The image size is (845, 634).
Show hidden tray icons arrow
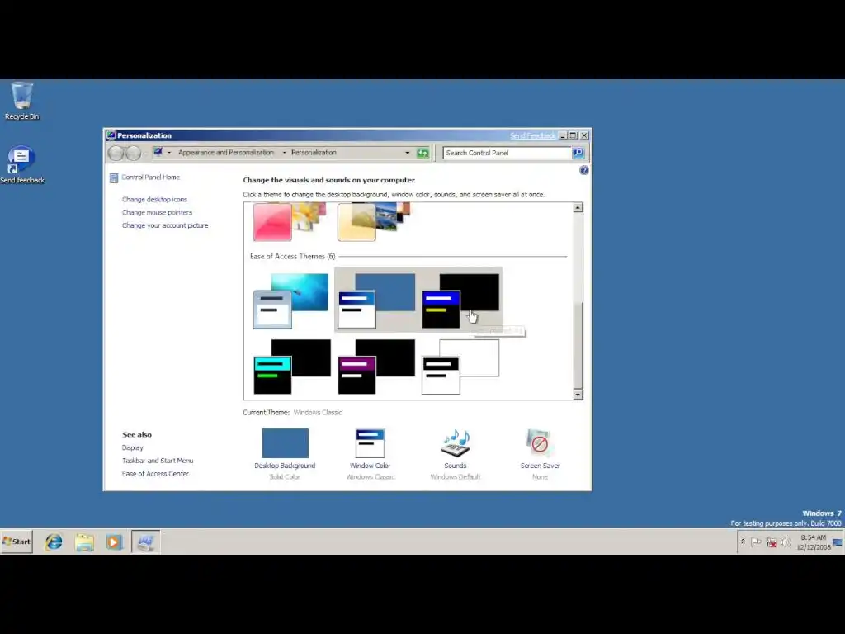tap(743, 542)
